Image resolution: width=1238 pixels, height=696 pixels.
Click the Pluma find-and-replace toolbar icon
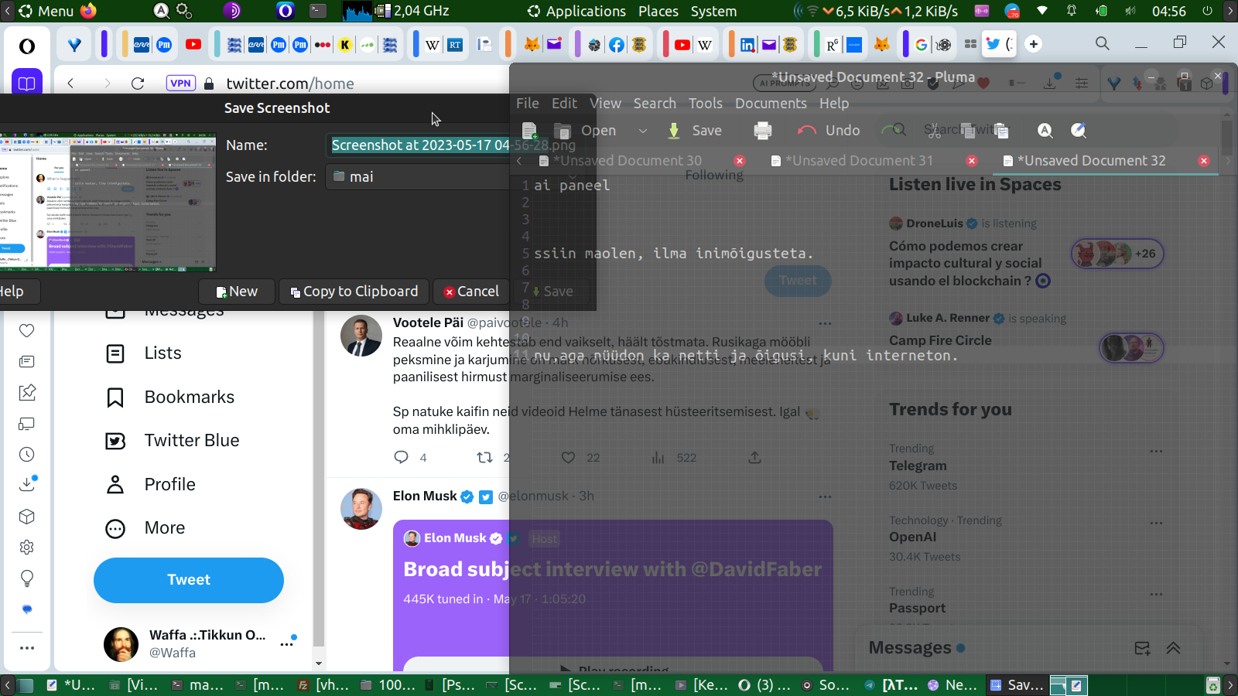(1079, 131)
